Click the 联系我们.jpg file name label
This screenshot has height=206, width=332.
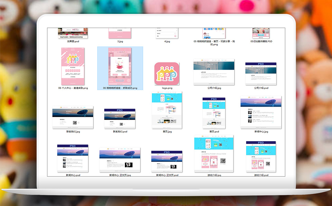[73, 131]
